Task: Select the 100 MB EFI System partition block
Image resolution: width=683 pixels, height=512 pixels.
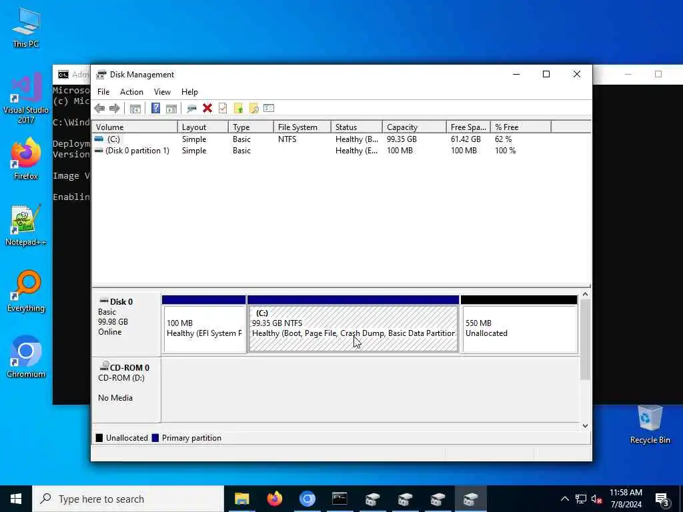Action: 204,324
